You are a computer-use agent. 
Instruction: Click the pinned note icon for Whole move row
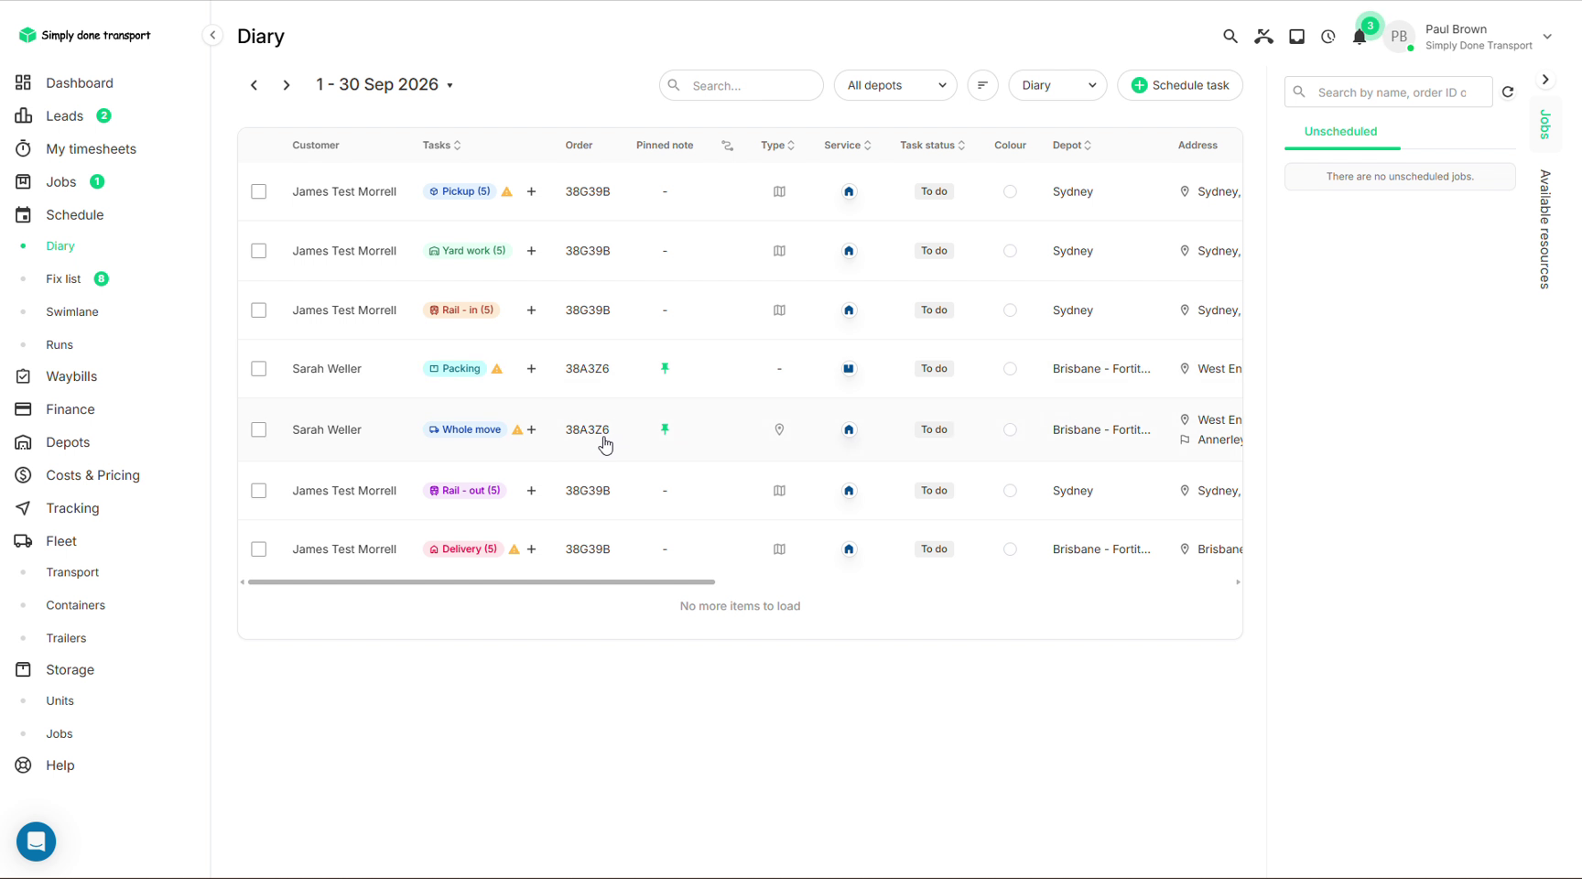pyautogui.click(x=665, y=429)
